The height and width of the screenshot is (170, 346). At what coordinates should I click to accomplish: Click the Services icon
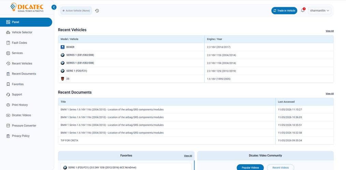[8, 53]
